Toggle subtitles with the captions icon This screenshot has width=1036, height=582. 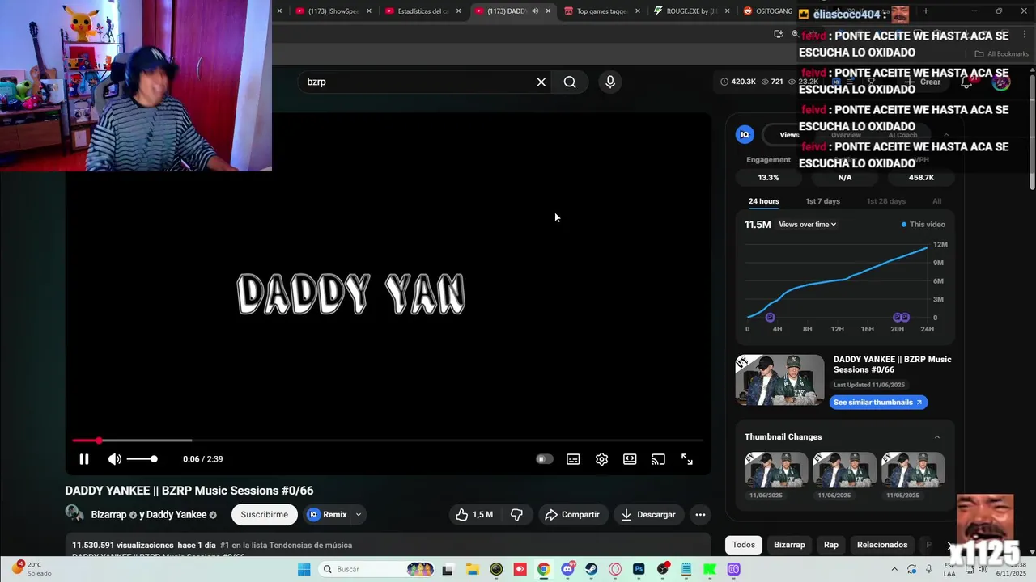573,459
